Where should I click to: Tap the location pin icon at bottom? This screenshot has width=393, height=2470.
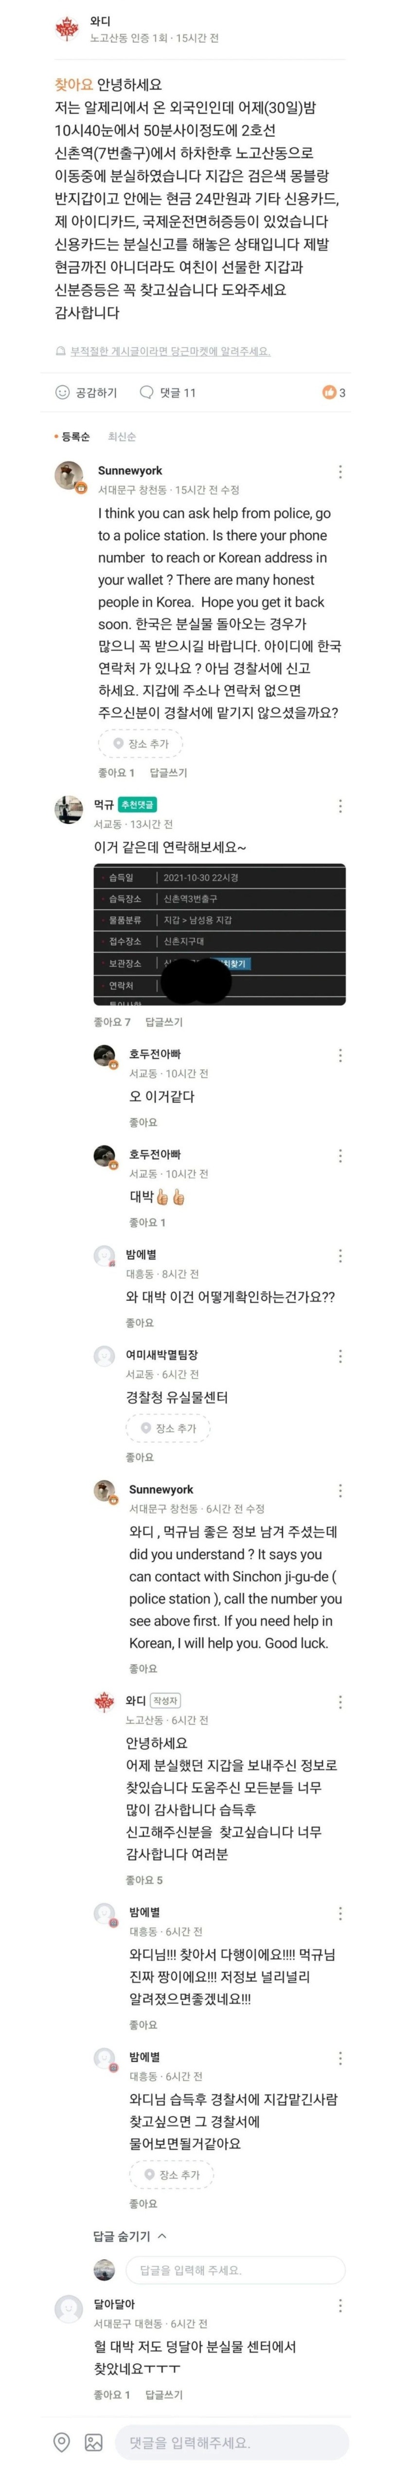61,2442
